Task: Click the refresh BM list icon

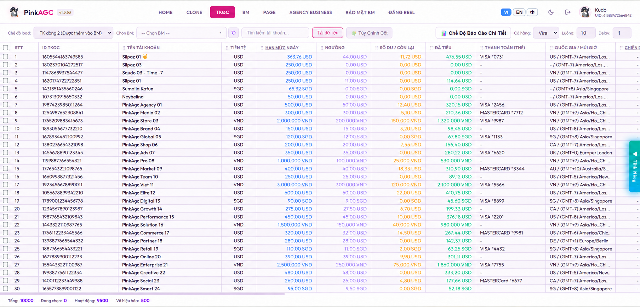Action: [x=234, y=33]
